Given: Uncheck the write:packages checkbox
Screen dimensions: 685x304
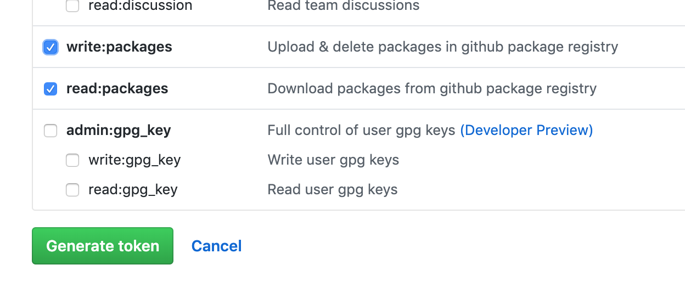Looking at the screenshot, I should click(50, 47).
